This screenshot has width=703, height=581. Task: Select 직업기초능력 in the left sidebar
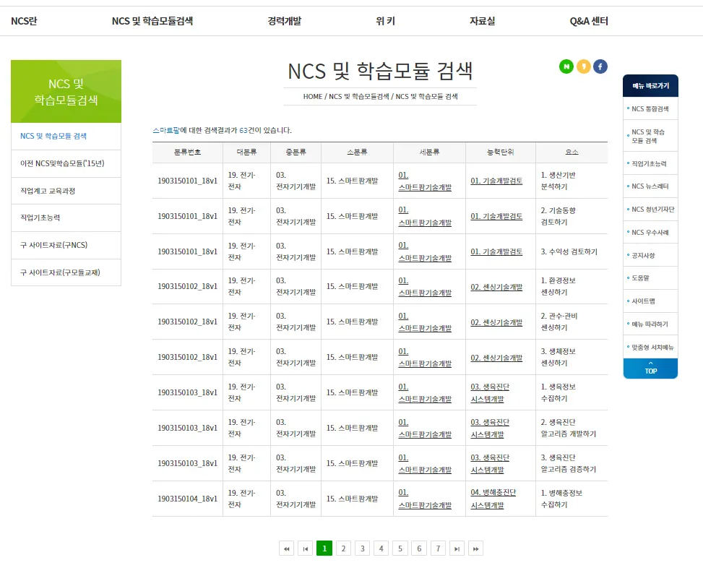pyautogui.click(x=39, y=218)
